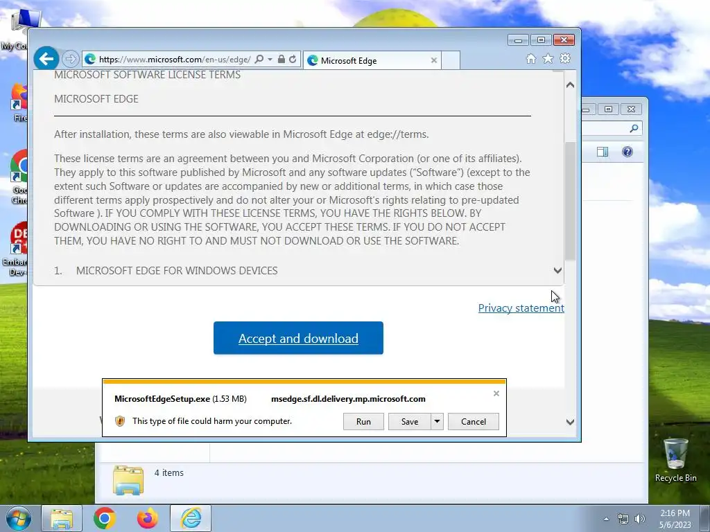Image resolution: width=710 pixels, height=532 pixels.
Task: Click the license terms scrollbar thumb
Action: point(570,202)
